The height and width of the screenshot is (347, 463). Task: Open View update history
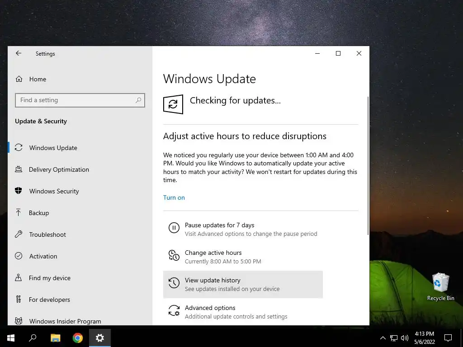(x=243, y=285)
